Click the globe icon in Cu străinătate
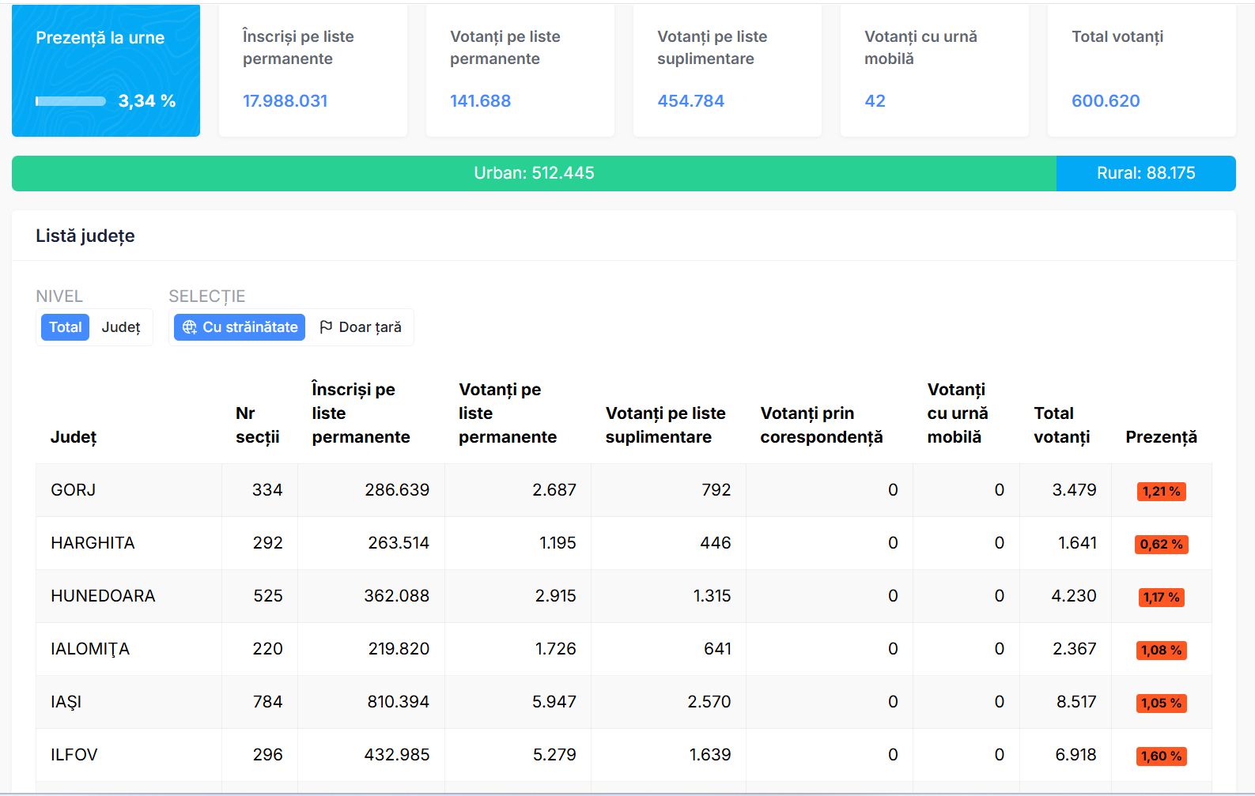Viewport: 1255px width, 796px height. tap(190, 327)
